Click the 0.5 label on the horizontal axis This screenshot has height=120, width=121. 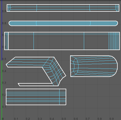(64, 119)
